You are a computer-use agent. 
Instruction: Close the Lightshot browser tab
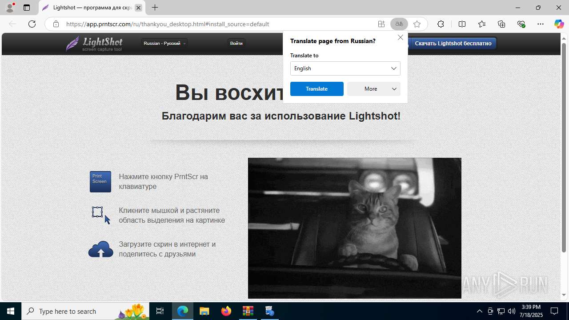click(138, 8)
